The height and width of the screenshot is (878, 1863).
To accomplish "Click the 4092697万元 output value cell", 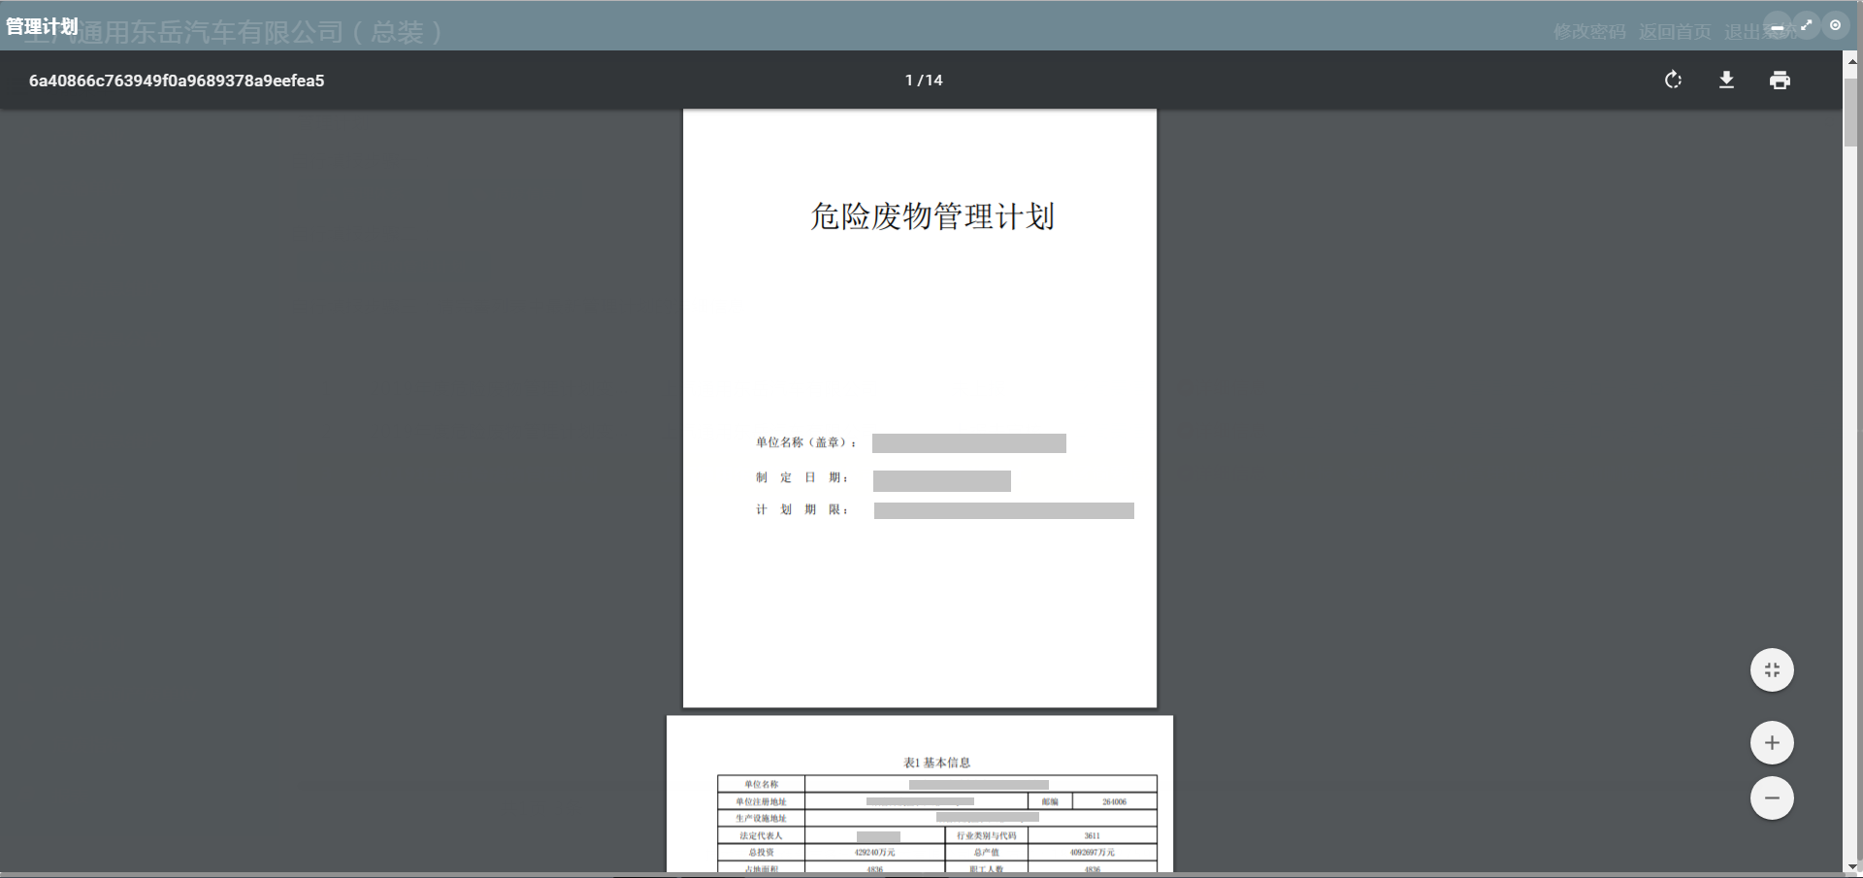I will tap(1093, 852).
